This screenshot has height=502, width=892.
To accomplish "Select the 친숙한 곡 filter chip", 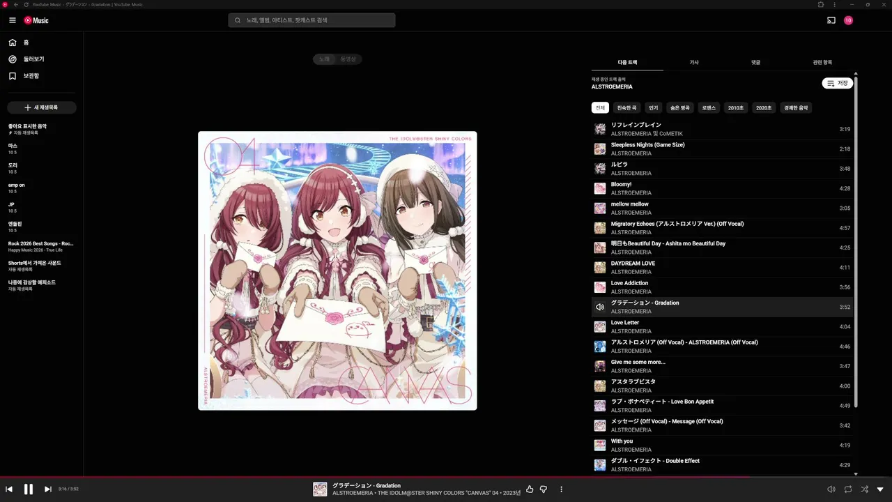I will click(x=626, y=107).
